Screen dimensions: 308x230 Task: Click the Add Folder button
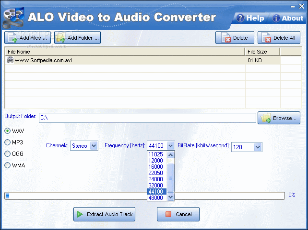(x=77, y=38)
